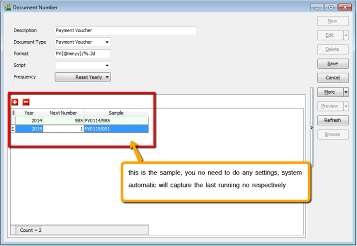Screen dimensions: 357x246
Task: Sort by the Year column header
Action: 29,113
